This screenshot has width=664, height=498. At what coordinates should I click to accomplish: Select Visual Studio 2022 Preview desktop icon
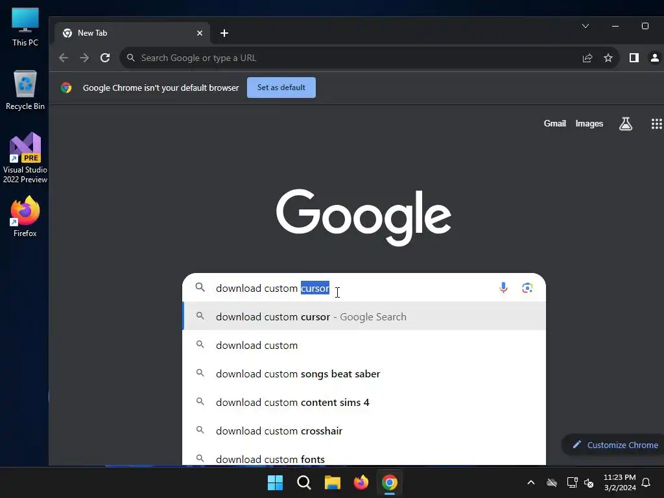point(25,158)
